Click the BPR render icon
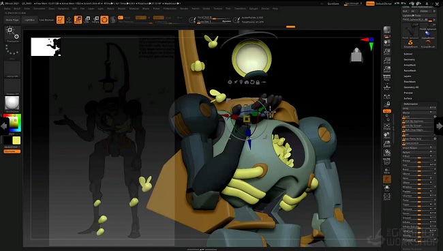 387,30
